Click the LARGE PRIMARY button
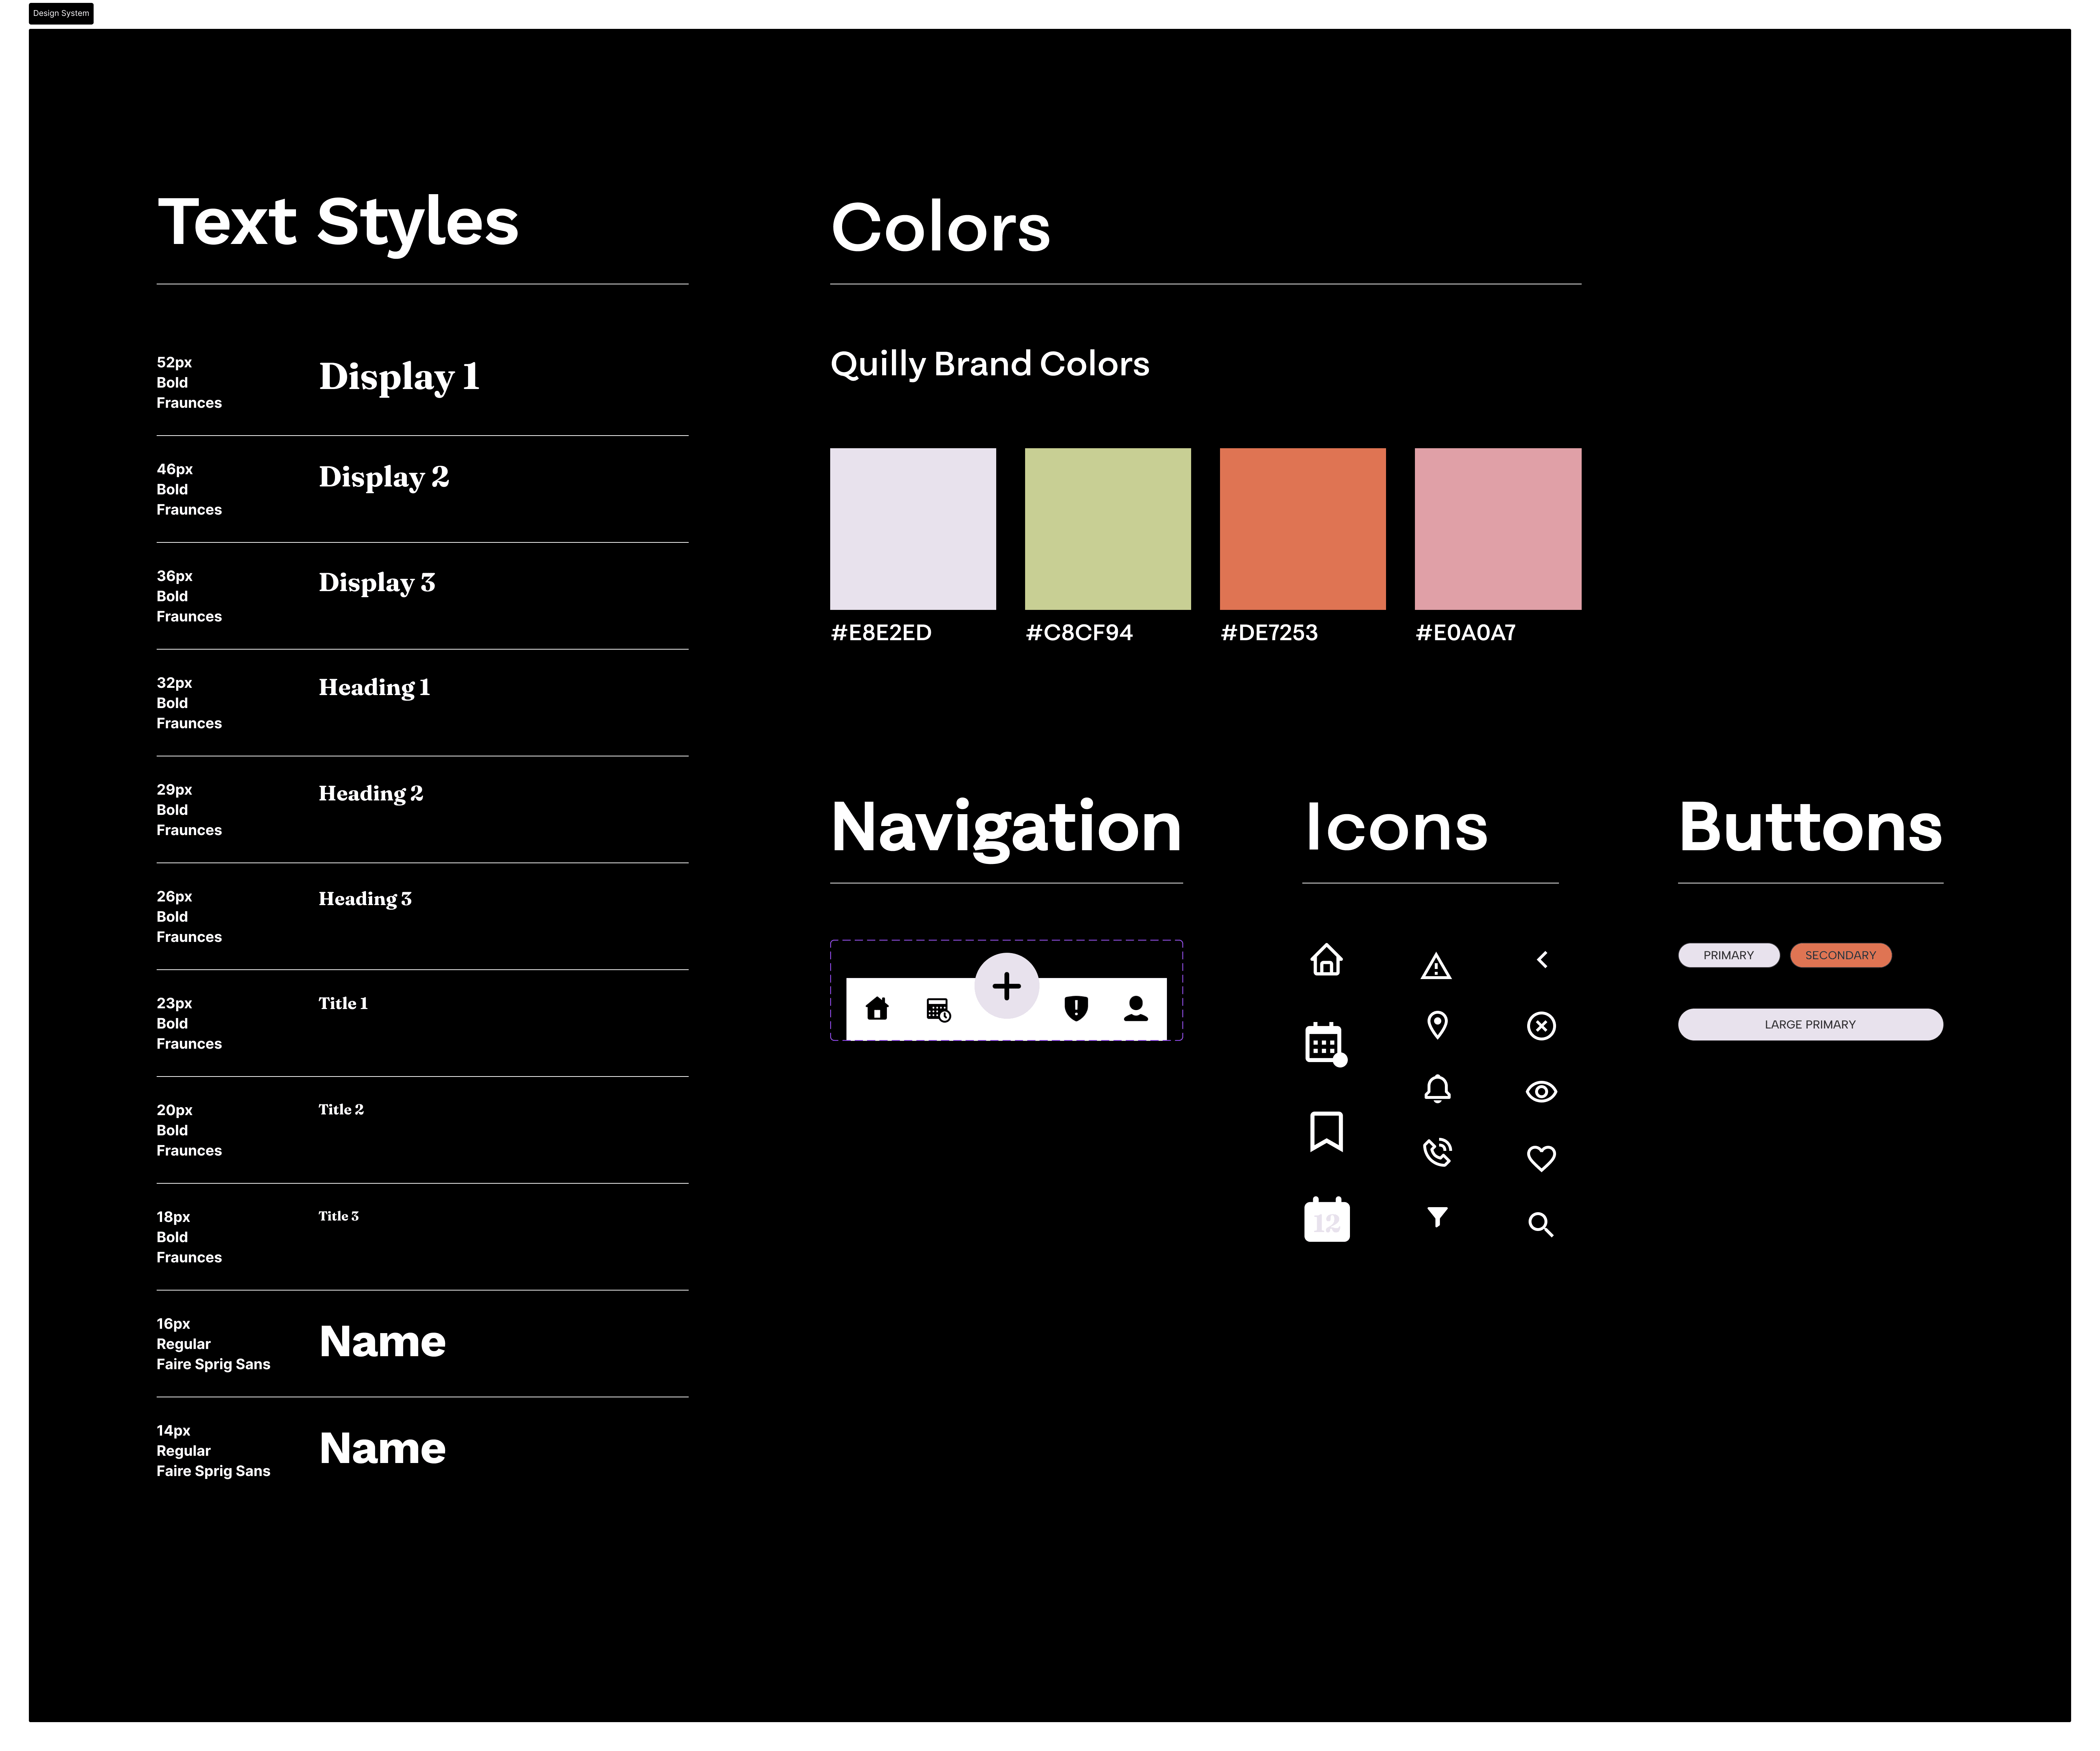2100x1751 pixels. click(1810, 1024)
